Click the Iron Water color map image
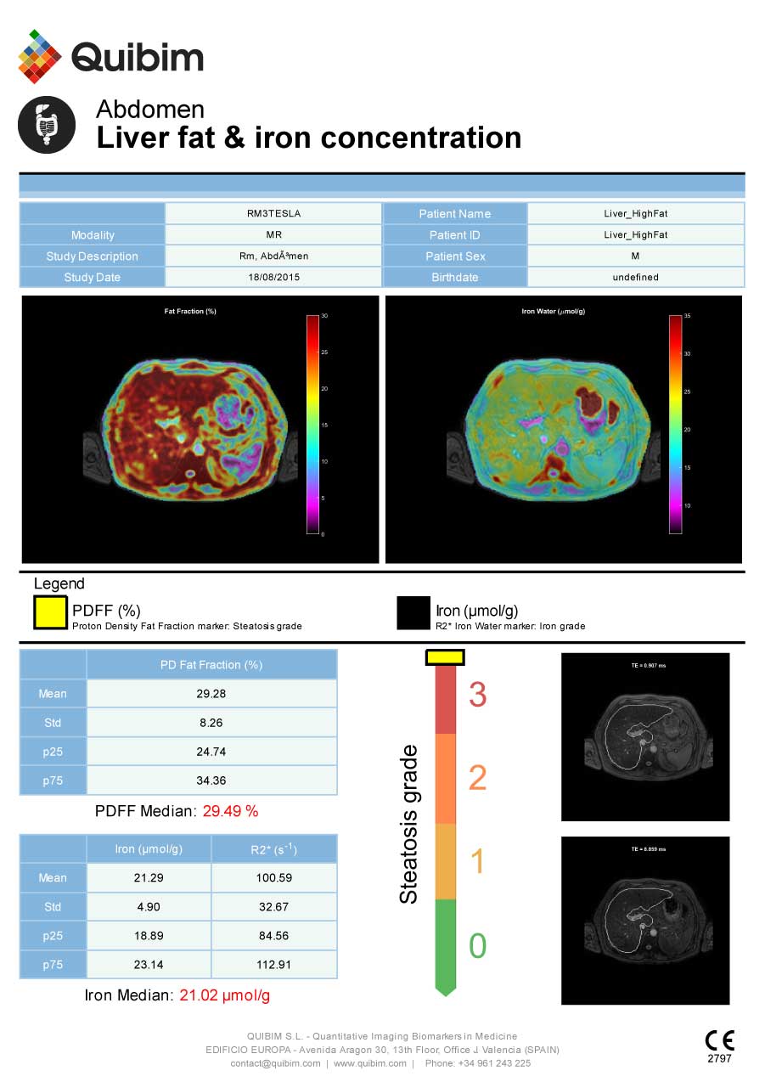The height and width of the screenshot is (1082, 765). point(564,429)
